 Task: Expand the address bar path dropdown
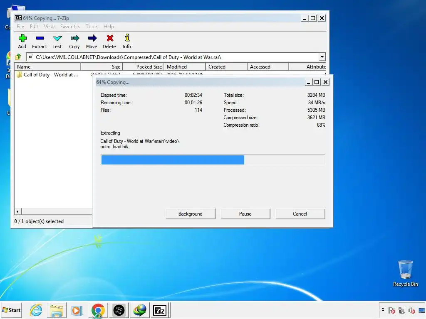pos(322,57)
